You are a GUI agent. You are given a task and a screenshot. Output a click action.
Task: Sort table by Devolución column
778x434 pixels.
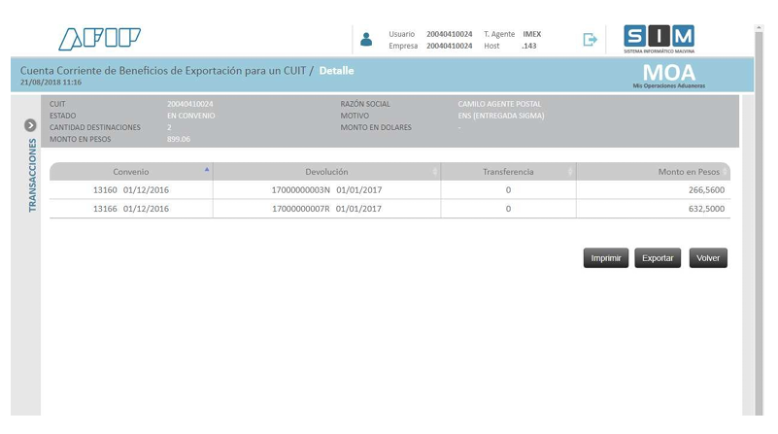[326, 172]
